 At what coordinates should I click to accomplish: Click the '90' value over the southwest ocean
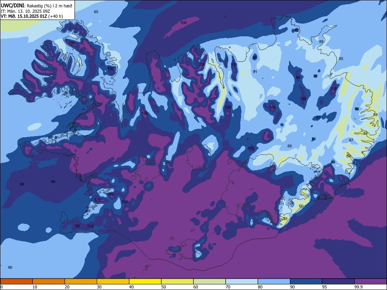pos(10,267)
